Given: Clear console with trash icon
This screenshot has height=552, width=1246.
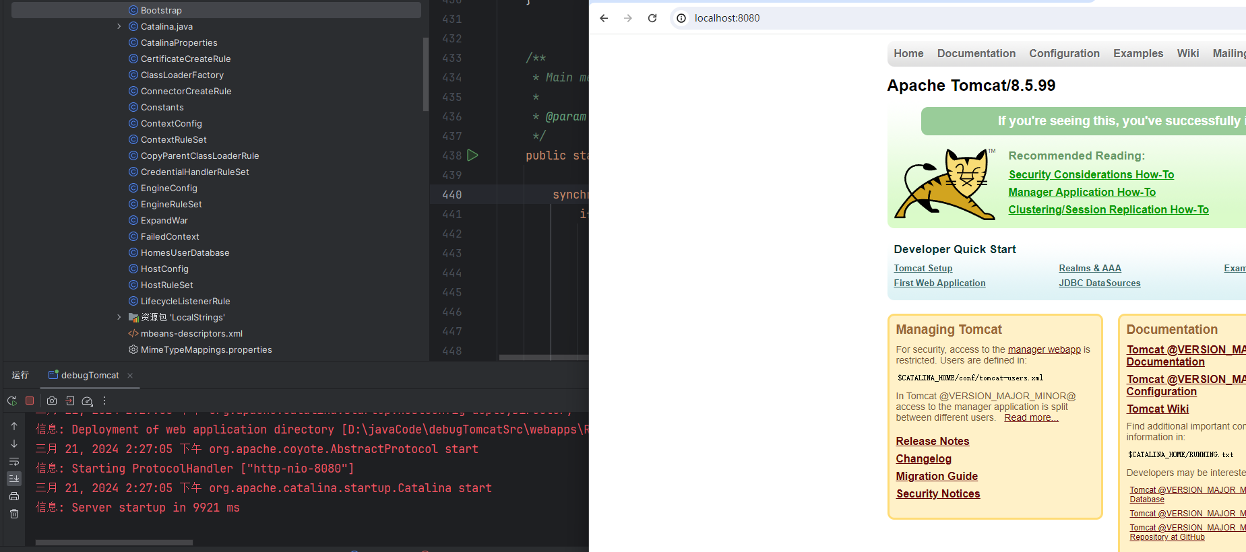Looking at the screenshot, I should (x=14, y=514).
